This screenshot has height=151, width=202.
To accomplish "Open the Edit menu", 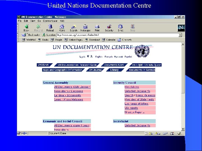I will coord(26,21).
